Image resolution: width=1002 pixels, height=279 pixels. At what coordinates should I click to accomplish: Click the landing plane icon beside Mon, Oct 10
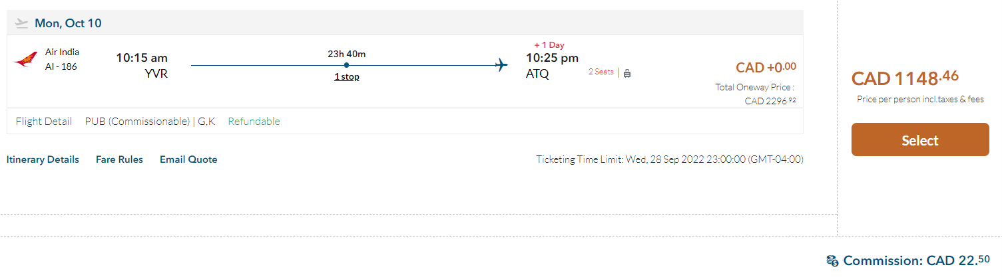[22, 23]
